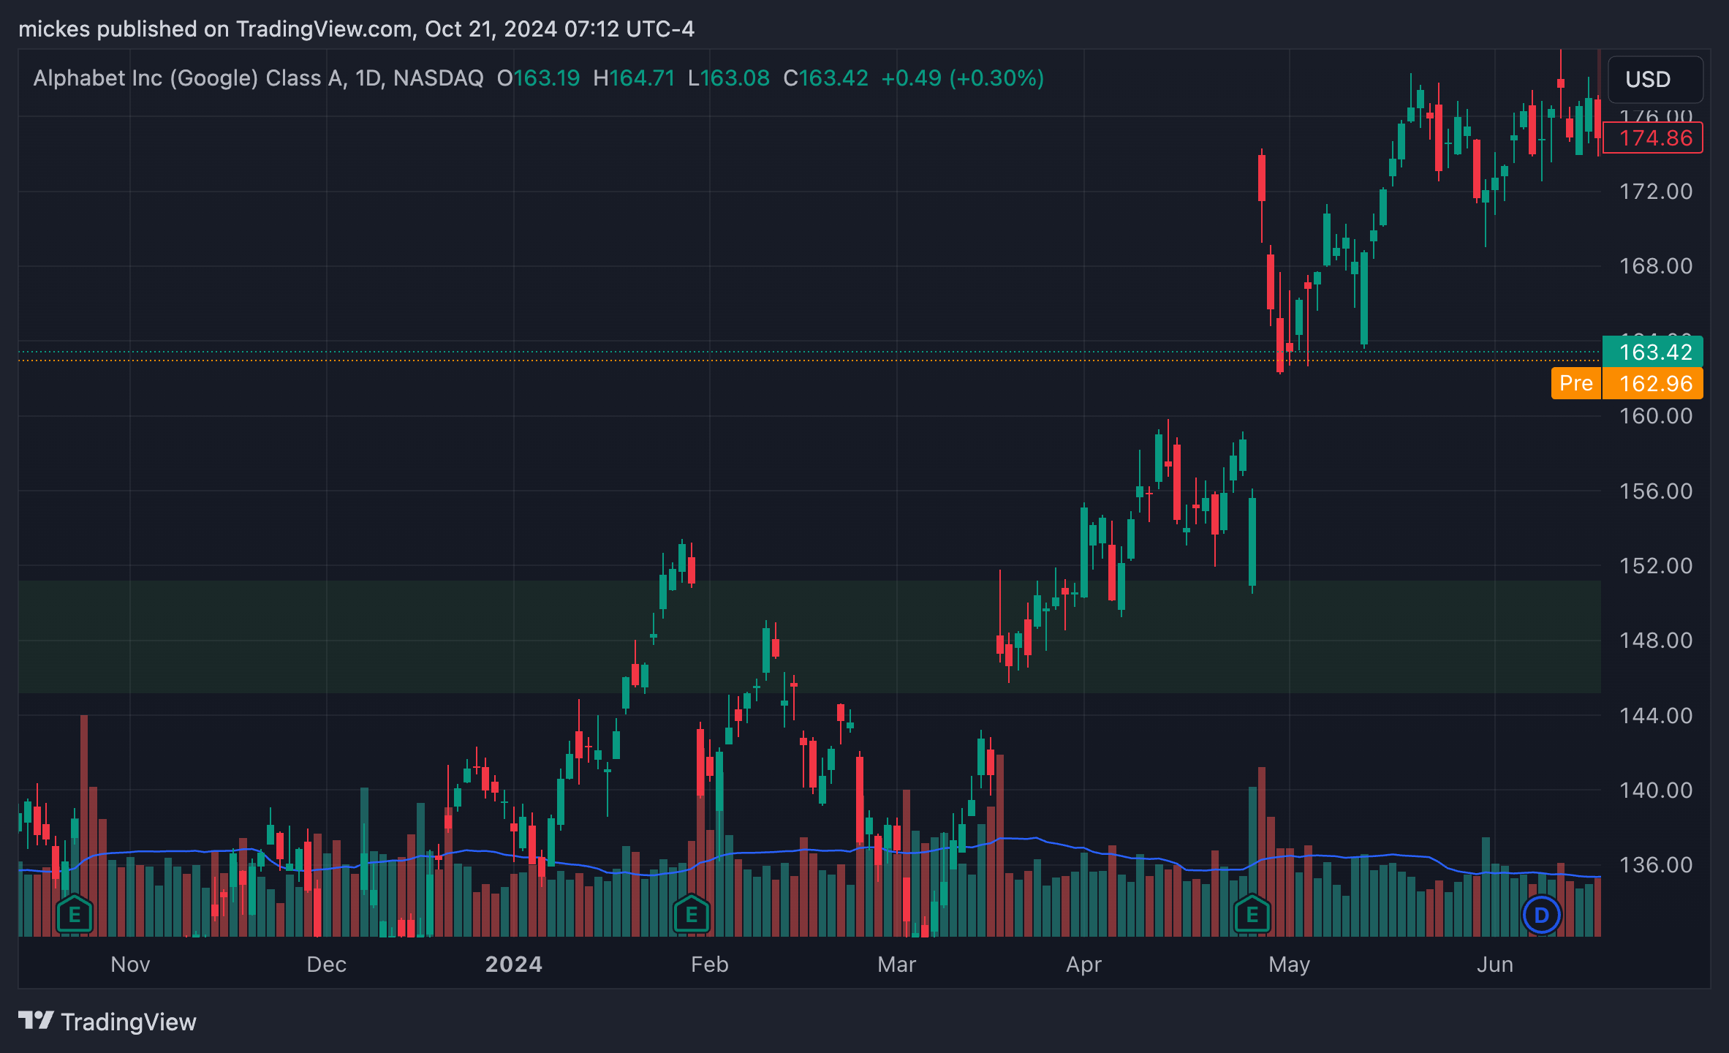This screenshot has width=1729, height=1053.
Task: Click the Jun label on time axis
Action: [1495, 965]
